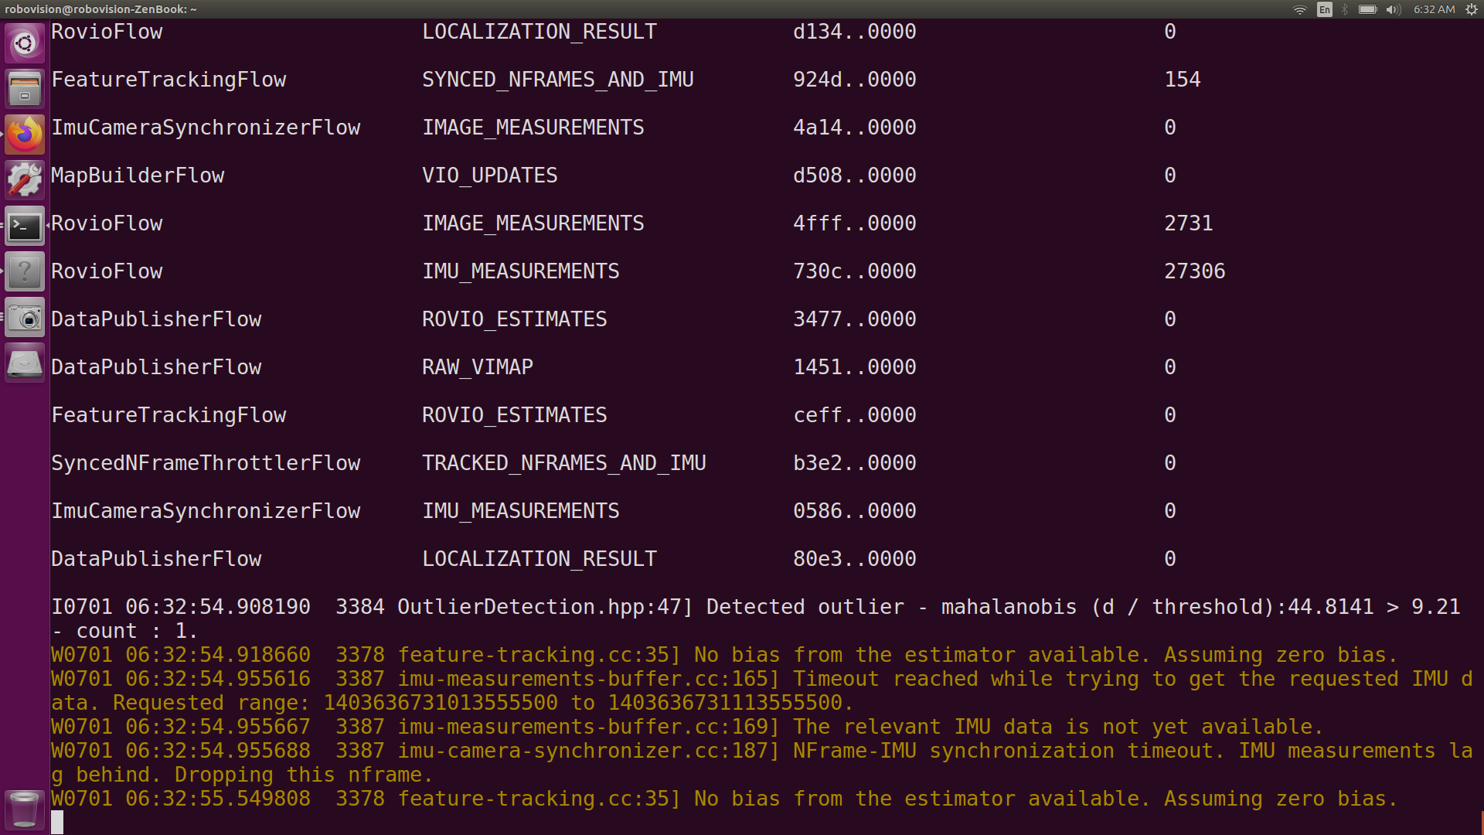Open Firefox from the launcher
Screen dimensions: 1484x835
(x=24, y=134)
